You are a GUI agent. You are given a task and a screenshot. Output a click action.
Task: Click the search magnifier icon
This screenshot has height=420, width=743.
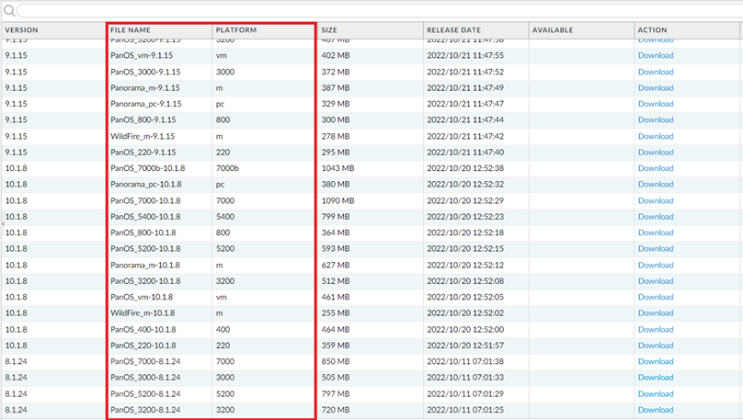[9, 10]
